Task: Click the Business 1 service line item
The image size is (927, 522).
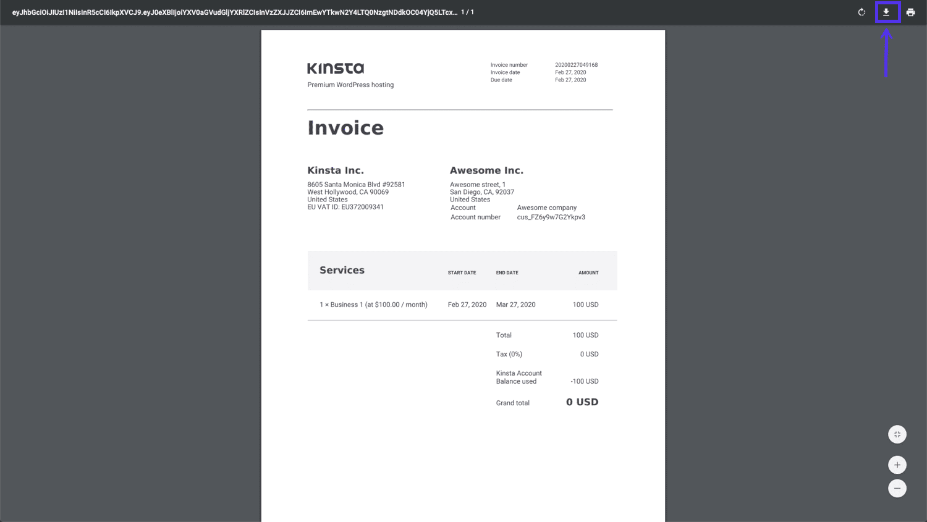Action: point(373,305)
